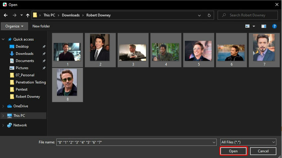282x158 pixels.
Task: Select the Downloads folder in Quick access
Action: click(25, 53)
